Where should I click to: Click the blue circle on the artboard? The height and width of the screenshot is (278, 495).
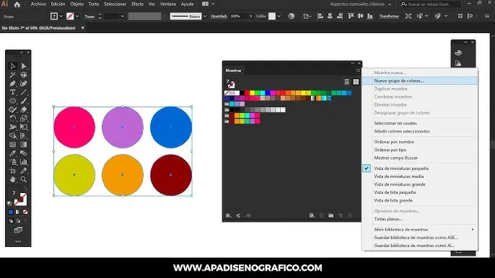(x=171, y=127)
